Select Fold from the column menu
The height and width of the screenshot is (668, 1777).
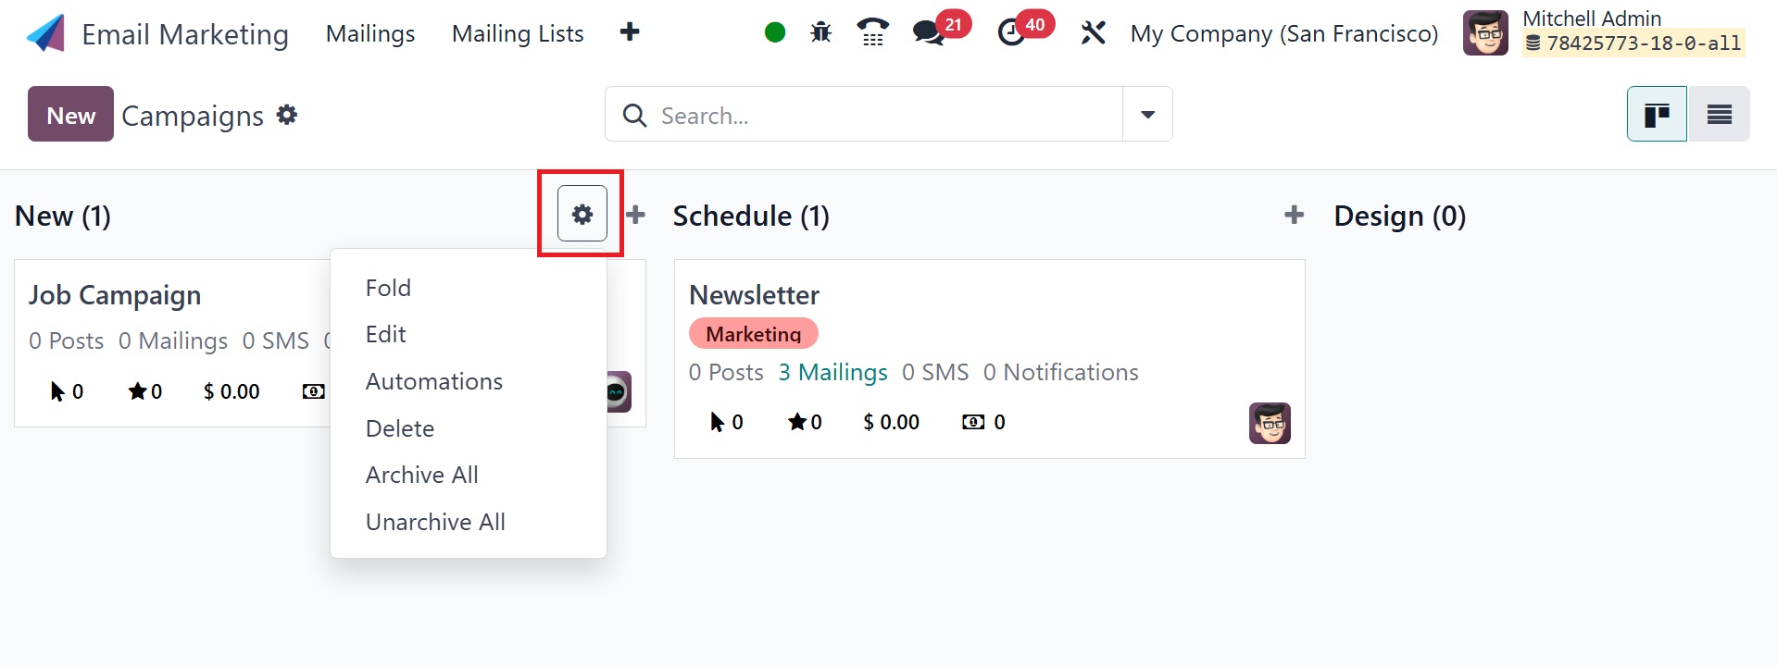coord(388,288)
